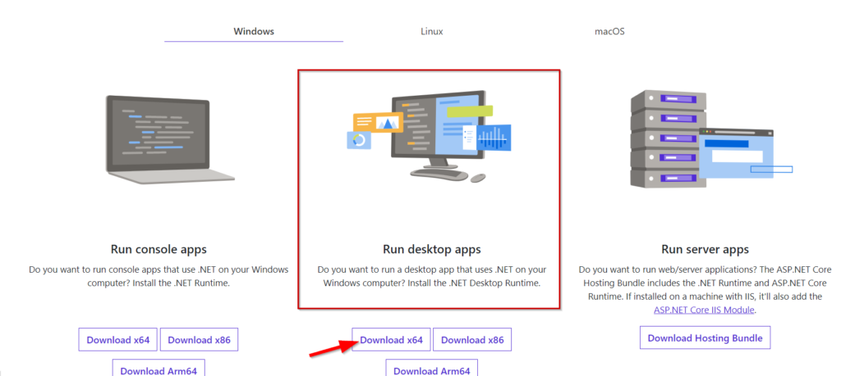This screenshot has width=841, height=376.
Task: Download x86 under Run console apps
Action: (199, 340)
